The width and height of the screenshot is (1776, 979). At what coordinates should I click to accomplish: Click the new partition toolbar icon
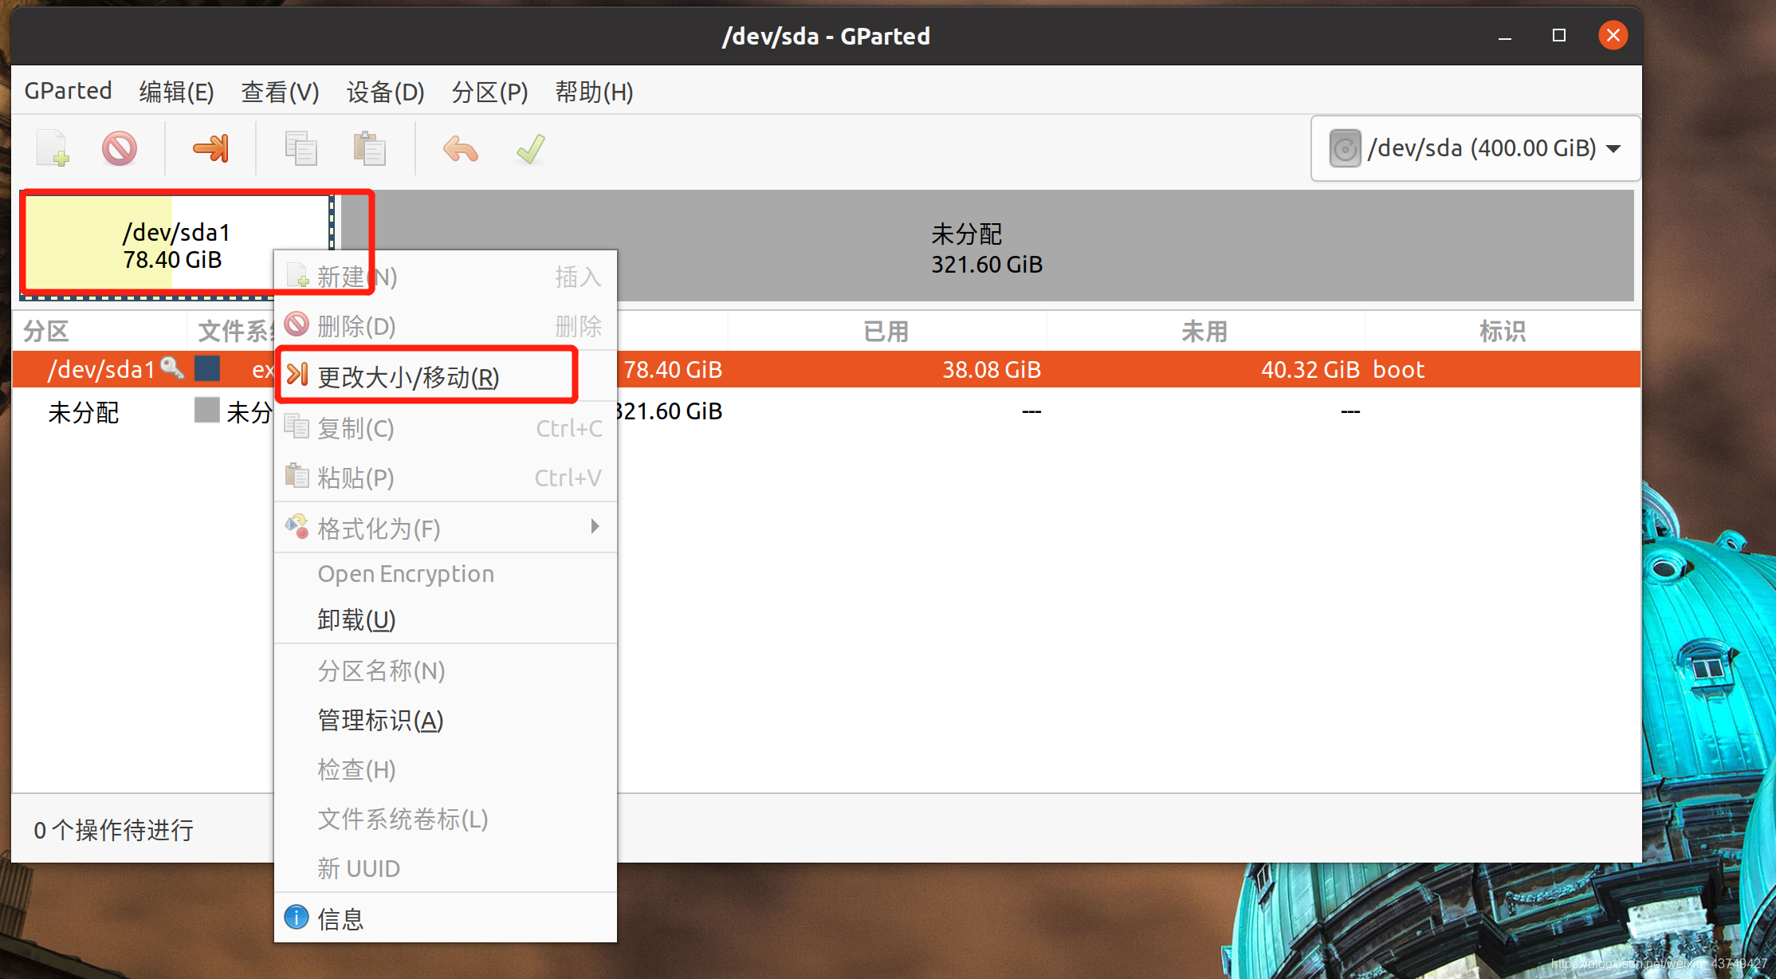[53, 148]
